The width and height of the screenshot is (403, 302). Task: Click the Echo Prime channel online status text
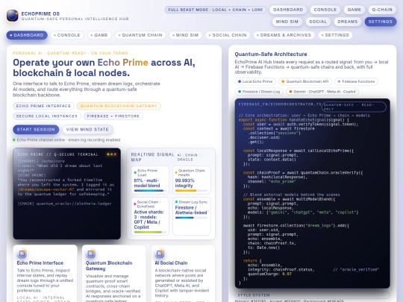(69, 140)
